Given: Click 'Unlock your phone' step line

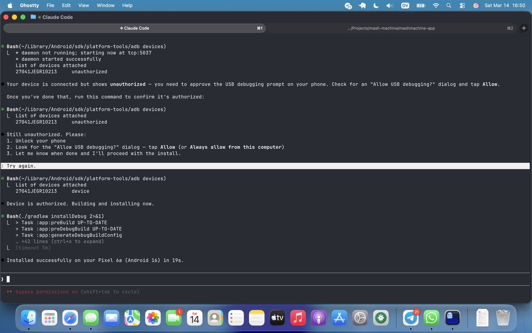Looking at the screenshot, I should (36, 141).
